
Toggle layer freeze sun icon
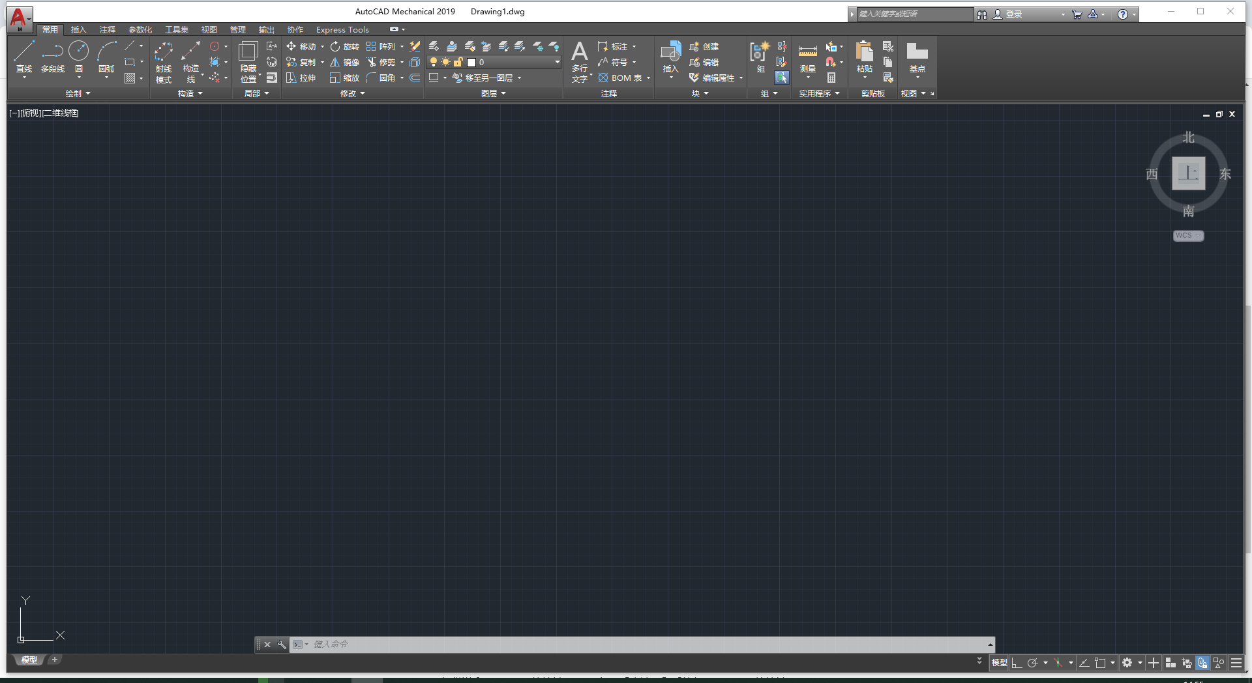pos(445,62)
